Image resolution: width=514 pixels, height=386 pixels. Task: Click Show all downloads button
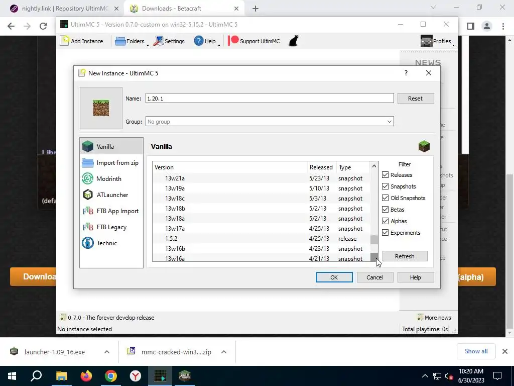(x=476, y=351)
